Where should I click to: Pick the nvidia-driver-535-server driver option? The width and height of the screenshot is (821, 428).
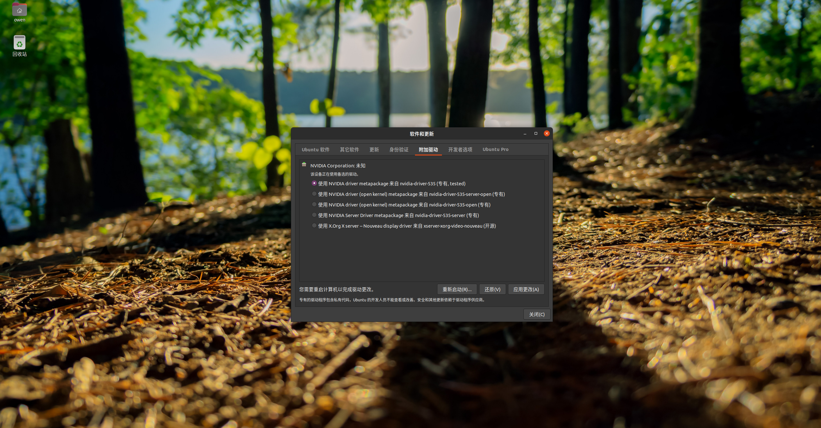coord(314,215)
